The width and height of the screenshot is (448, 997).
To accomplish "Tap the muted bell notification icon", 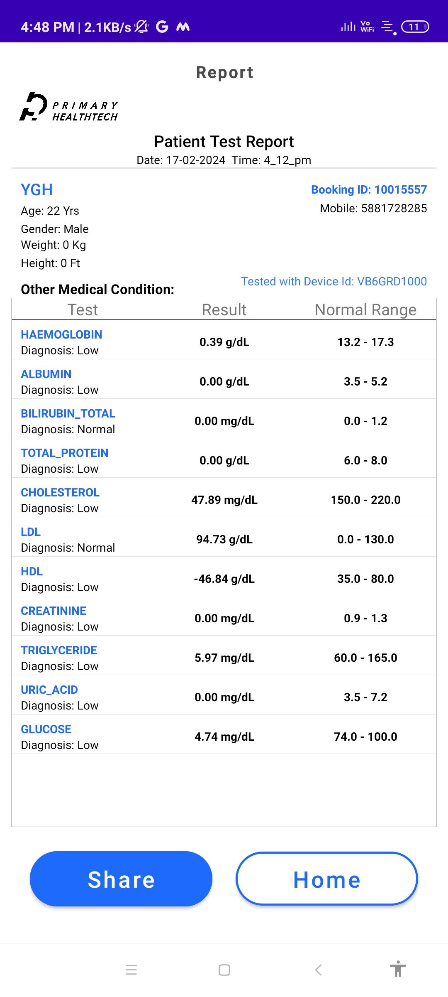I will (x=141, y=27).
